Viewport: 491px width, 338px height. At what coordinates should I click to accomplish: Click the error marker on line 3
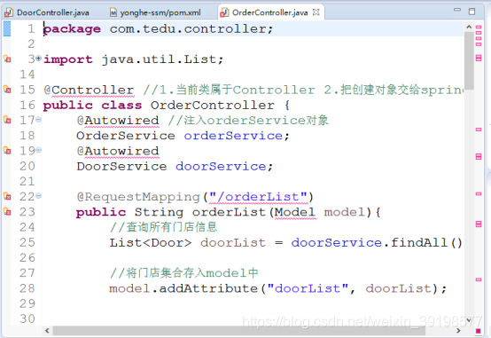coord(7,59)
